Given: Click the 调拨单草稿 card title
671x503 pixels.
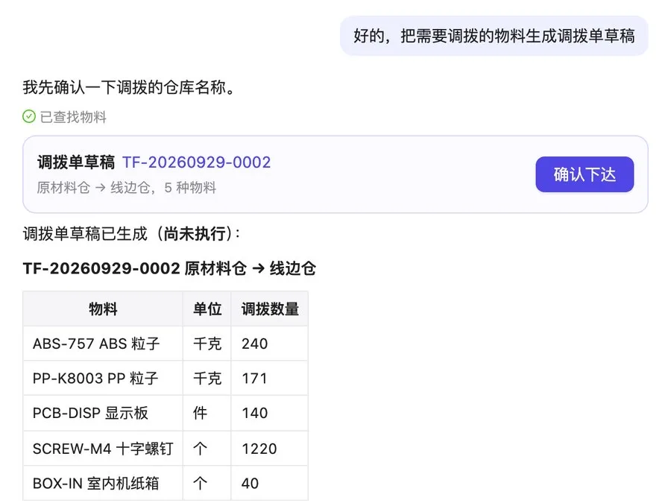Looking at the screenshot, I should coord(76,162).
